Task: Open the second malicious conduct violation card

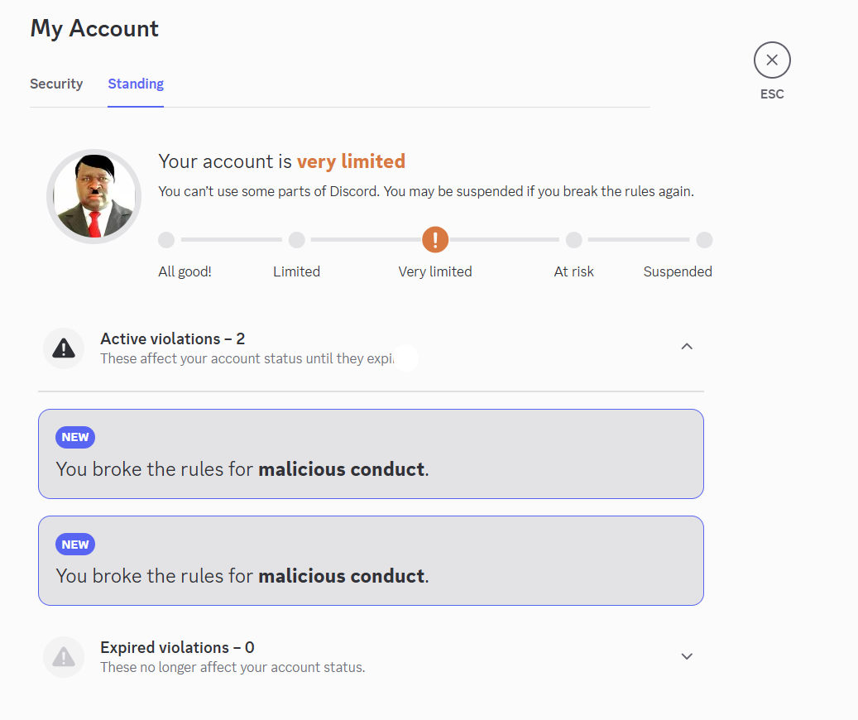Action: click(371, 560)
